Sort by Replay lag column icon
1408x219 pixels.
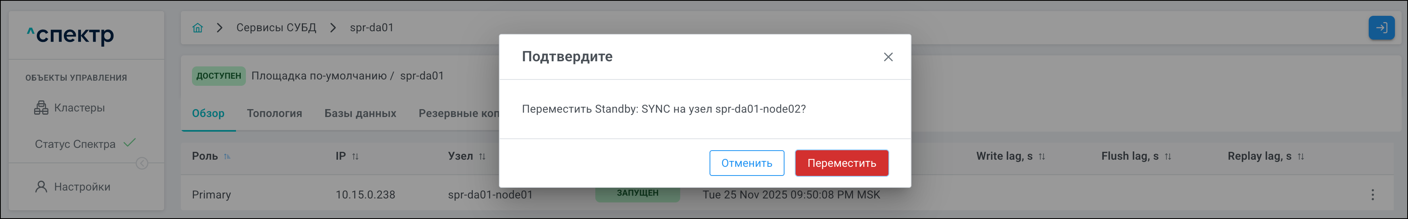coord(1301,157)
